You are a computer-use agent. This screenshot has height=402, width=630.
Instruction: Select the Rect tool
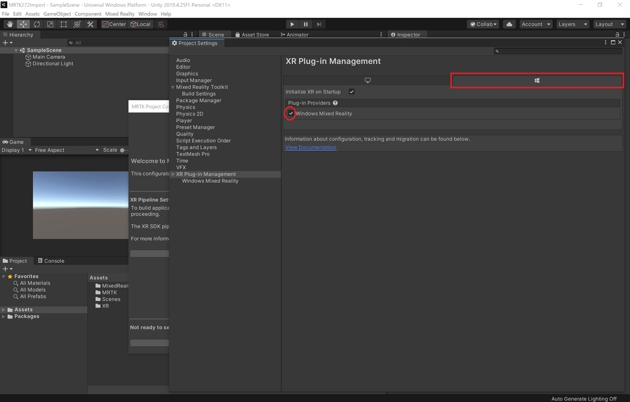point(64,24)
